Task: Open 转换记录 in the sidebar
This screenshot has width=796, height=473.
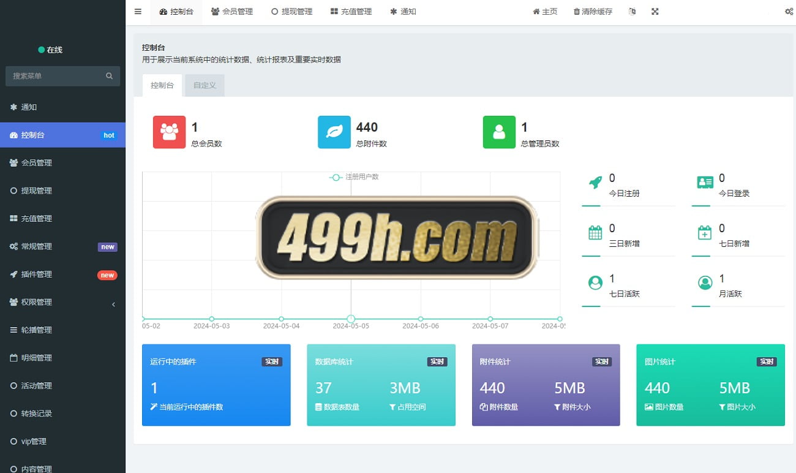Action: tap(62, 414)
